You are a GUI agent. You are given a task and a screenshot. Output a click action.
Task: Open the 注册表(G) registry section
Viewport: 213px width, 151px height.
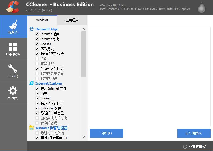14,49
